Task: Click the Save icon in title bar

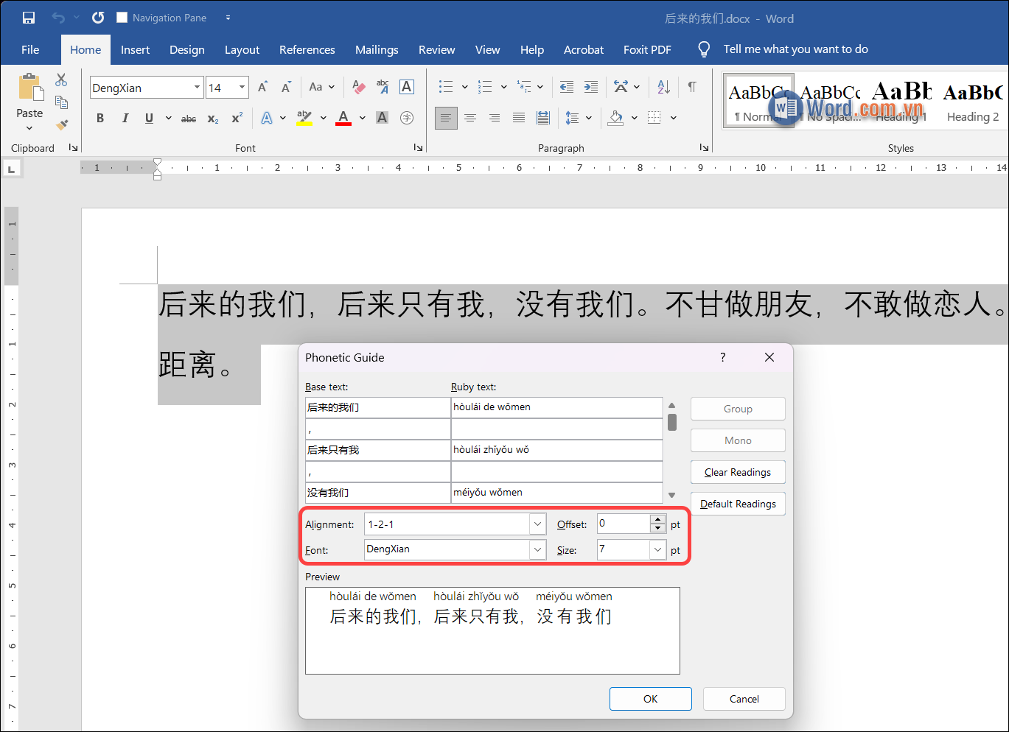Action: [x=29, y=18]
